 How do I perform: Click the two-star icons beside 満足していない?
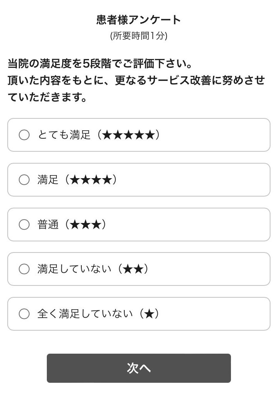pyautogui.click(x=134, y=269)
